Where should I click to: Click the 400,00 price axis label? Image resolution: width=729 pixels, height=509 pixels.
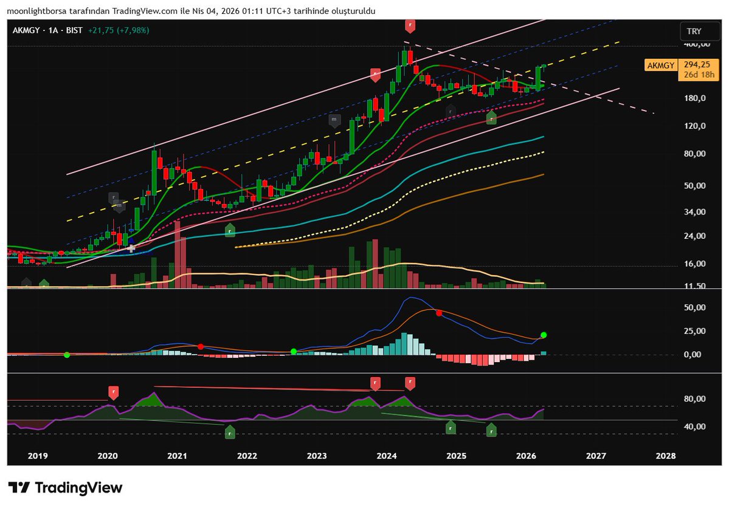click(697, 44)
